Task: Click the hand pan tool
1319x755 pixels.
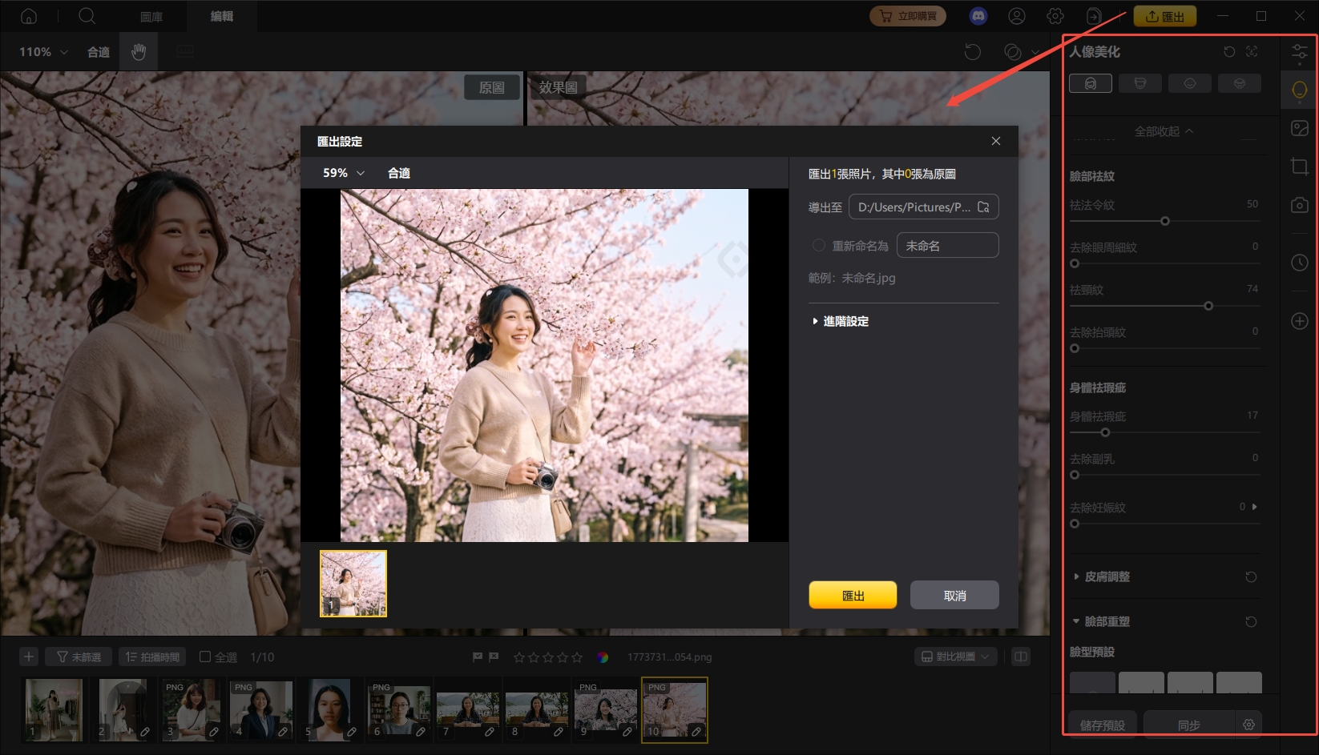Action: (x=139, y=52)
